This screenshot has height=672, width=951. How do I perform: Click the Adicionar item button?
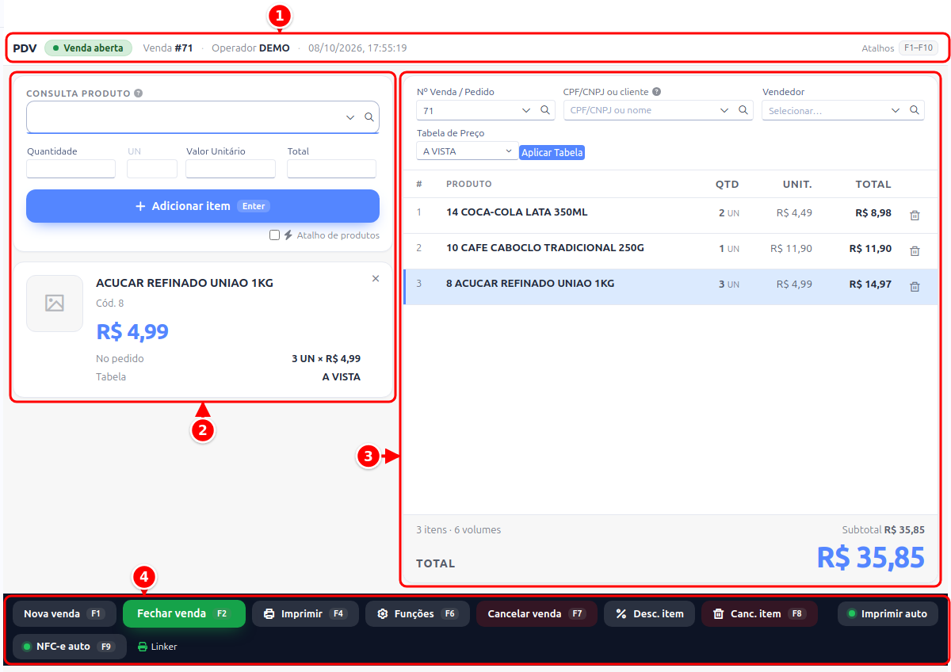click(203, 206)
